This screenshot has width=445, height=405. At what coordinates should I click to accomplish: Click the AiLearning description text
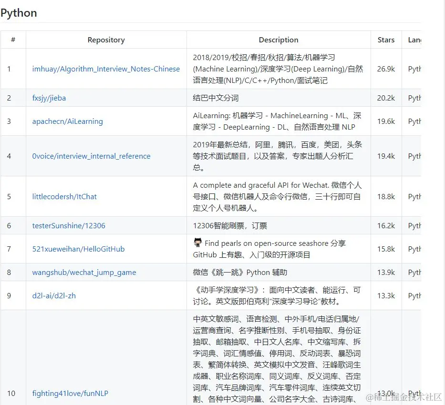coord(277,121)
